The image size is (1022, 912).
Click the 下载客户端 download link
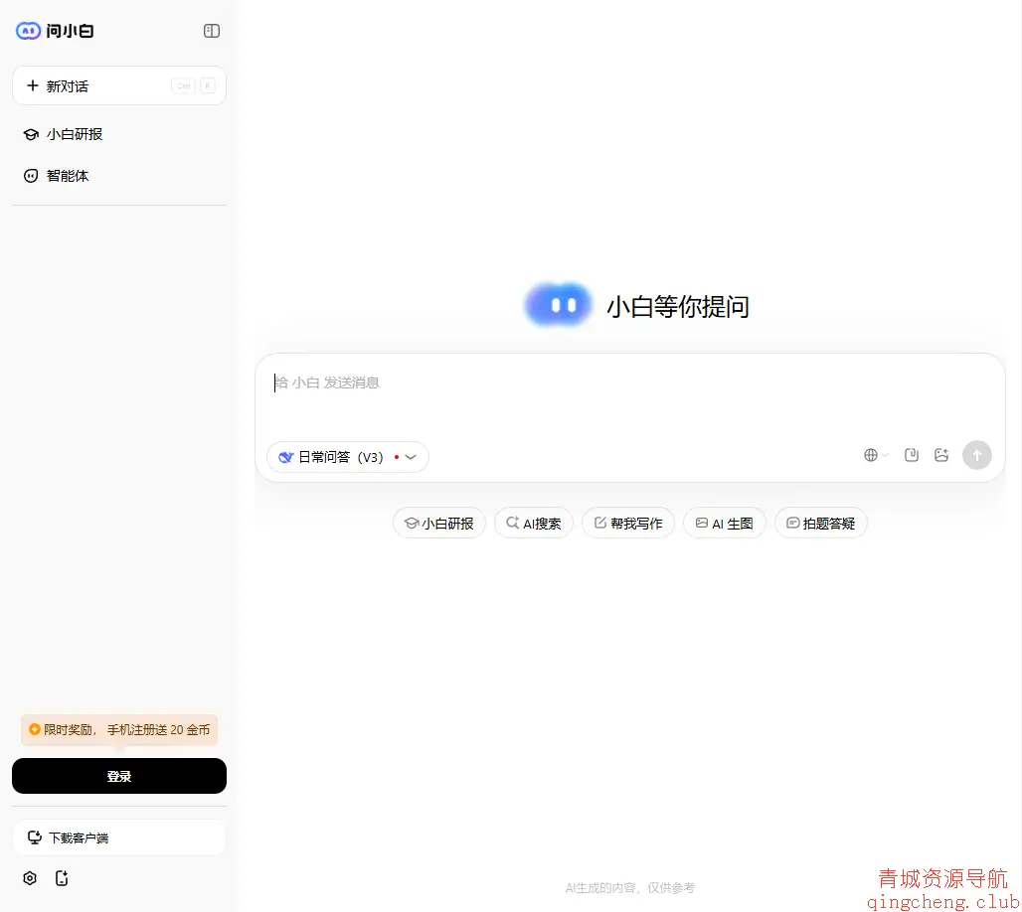click(119, 837)
